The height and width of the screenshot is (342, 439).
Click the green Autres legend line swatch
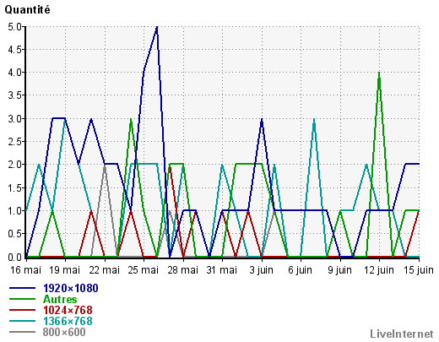(23, 299)
